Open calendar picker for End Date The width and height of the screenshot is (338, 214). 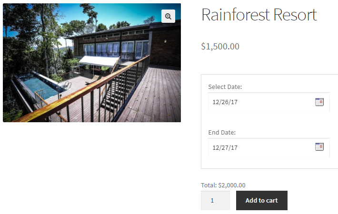pyautogui.click(x=319, y=146)
